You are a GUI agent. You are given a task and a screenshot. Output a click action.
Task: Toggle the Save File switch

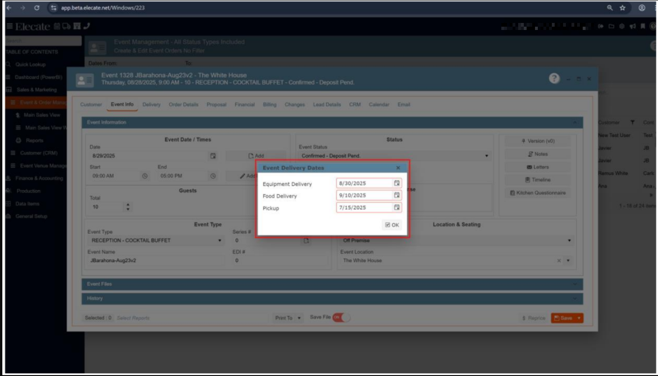341,317
